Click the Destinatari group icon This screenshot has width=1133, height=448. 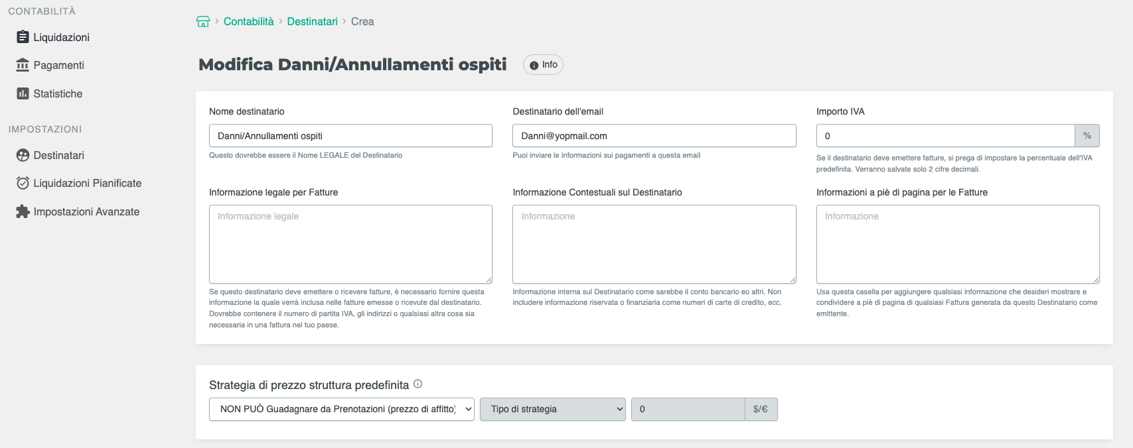tap(23, 155)
